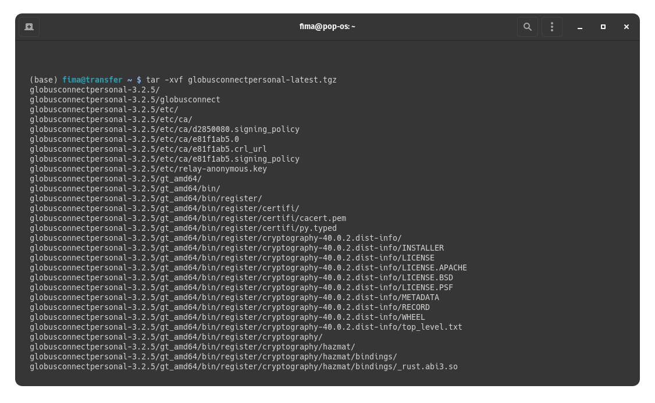Open a new terminal tab
655x403 pixels.
[29, 27]
